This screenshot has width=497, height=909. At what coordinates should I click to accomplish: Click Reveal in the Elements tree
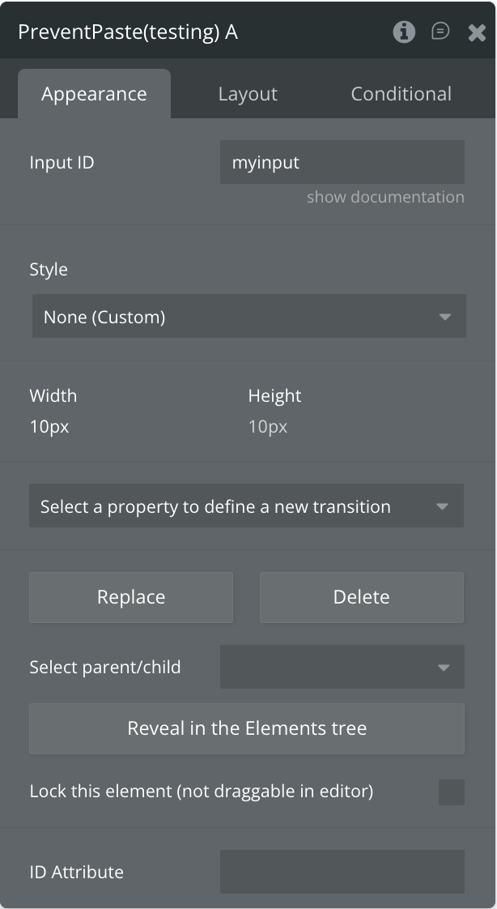247,728
